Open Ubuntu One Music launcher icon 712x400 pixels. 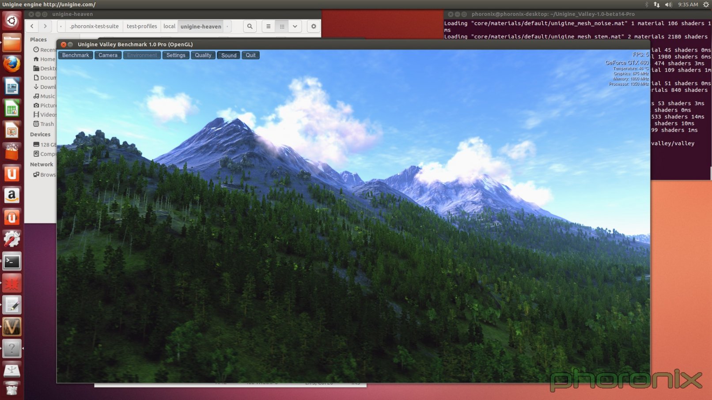tap(12, 218)
